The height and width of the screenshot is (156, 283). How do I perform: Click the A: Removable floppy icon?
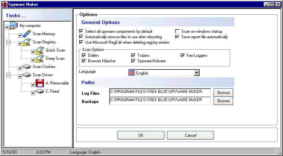click(40, 83)
